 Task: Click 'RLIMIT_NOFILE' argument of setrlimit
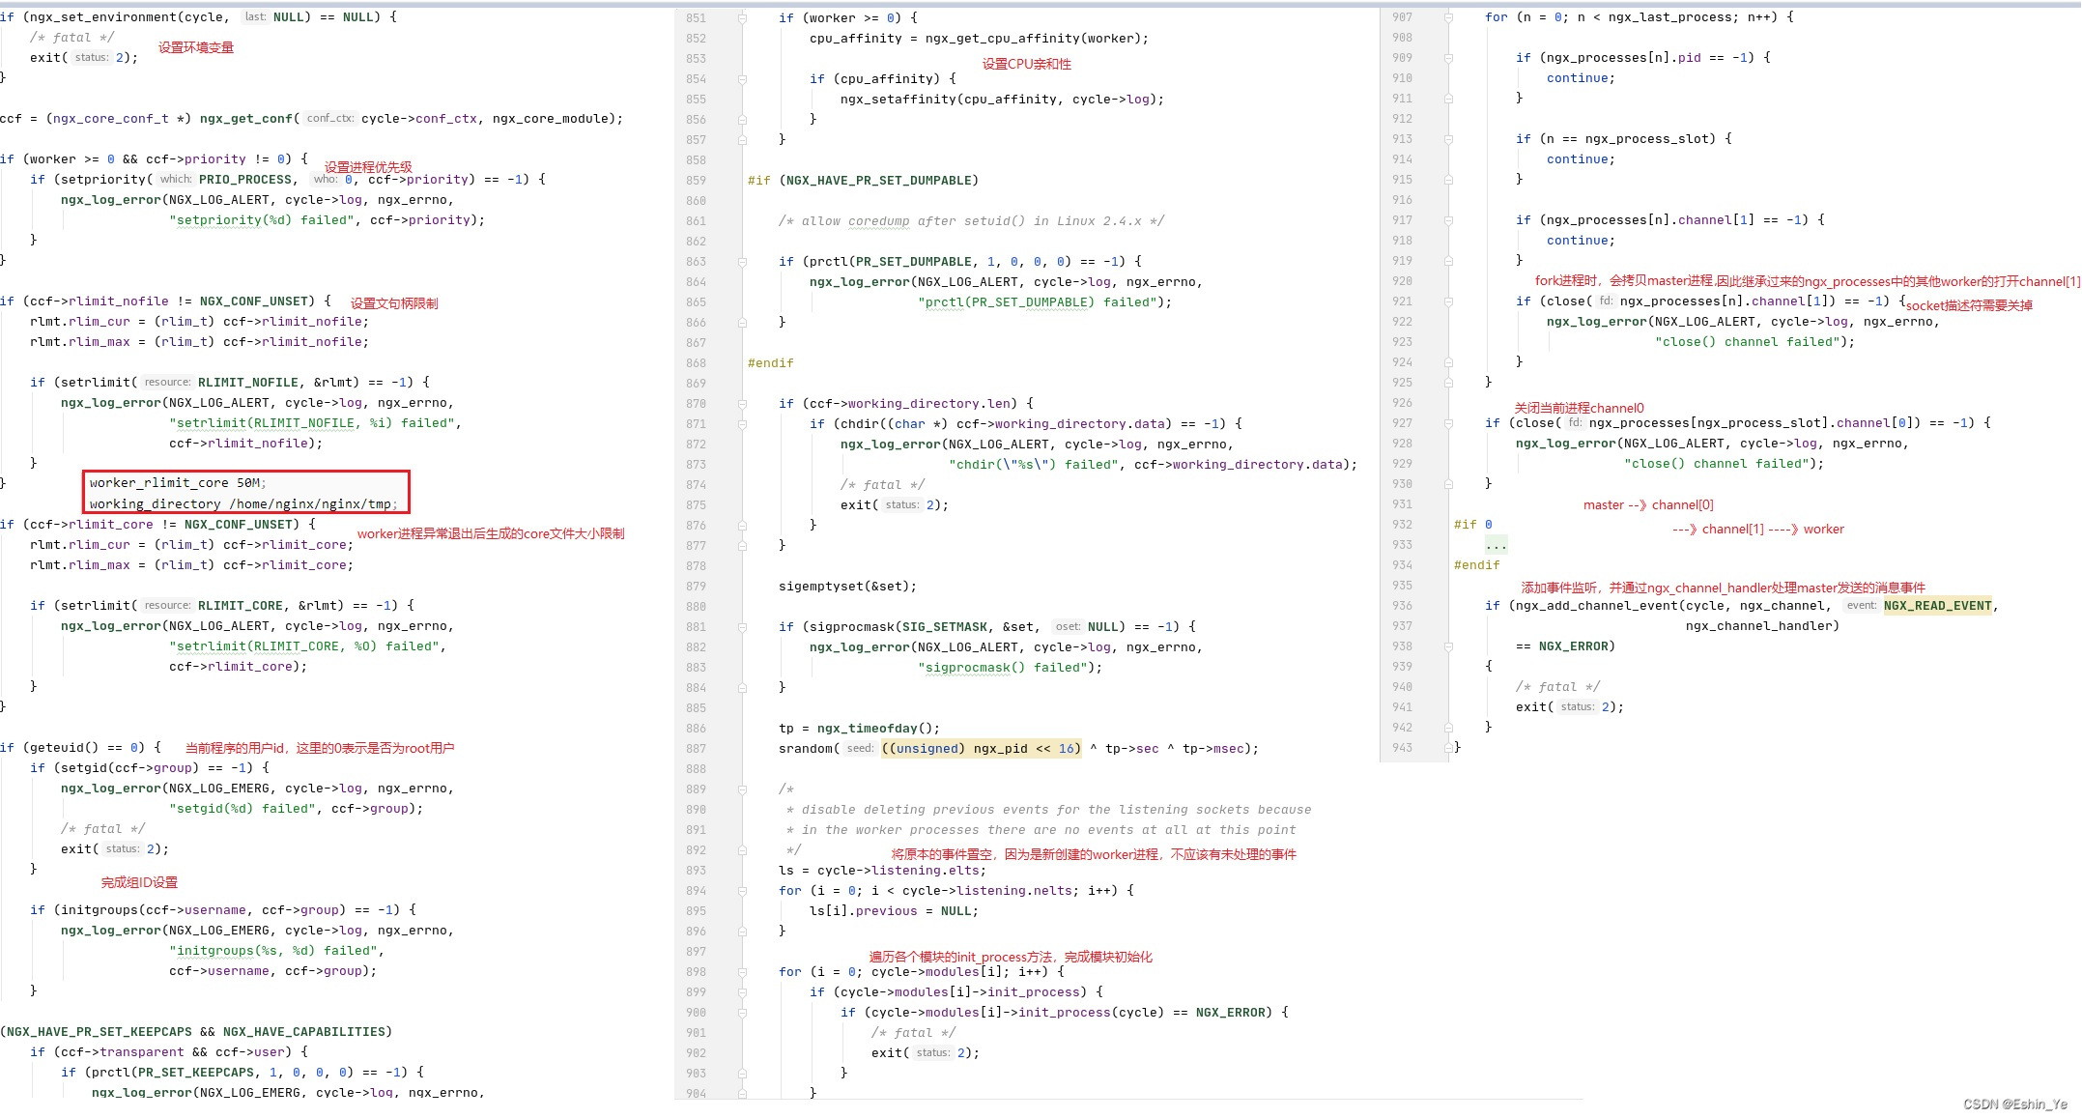(247, 383)
